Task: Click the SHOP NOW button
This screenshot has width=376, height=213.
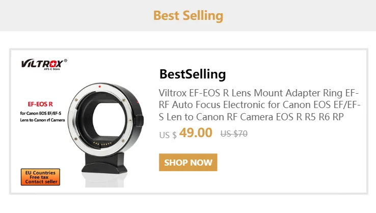Action: click(x=188, y=163)
